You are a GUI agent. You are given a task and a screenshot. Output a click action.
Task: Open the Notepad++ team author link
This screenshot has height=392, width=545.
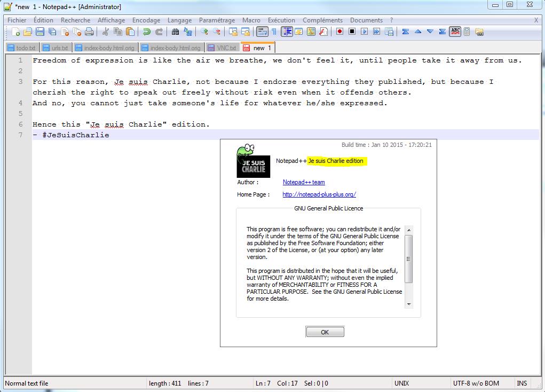click(x=304, y=182)
